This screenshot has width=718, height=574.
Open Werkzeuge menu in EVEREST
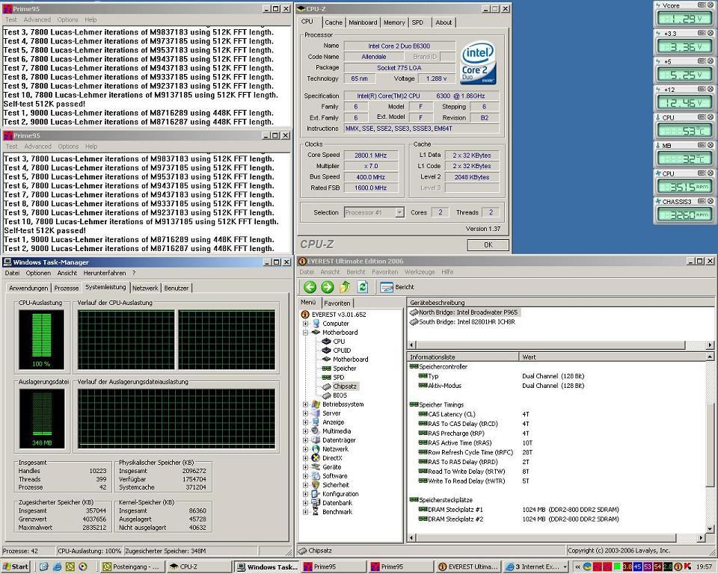click(x=420, y=272)
